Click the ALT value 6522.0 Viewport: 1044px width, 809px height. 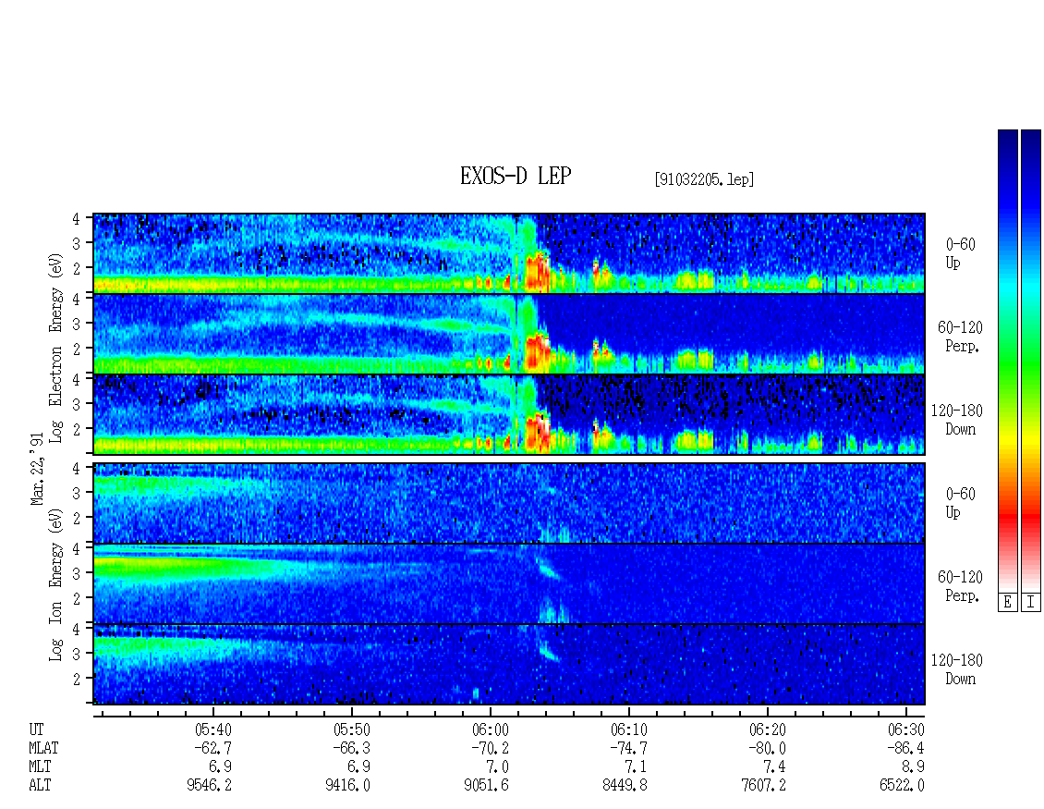902,786
